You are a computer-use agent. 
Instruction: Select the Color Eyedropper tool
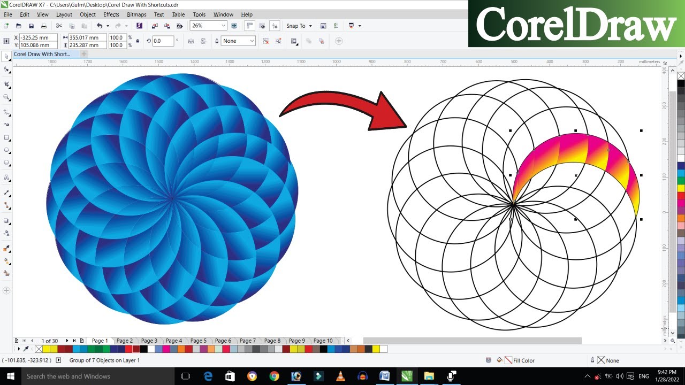pyautogui.click(x=6, y=248)
